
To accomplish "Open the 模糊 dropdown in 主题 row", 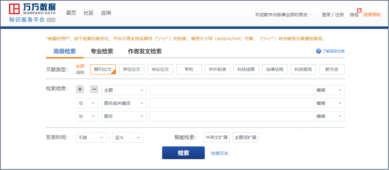I will [329, 90].
